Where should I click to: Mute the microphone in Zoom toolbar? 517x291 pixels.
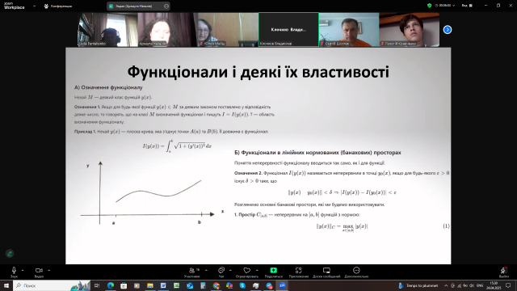click(x=14, y=272)
